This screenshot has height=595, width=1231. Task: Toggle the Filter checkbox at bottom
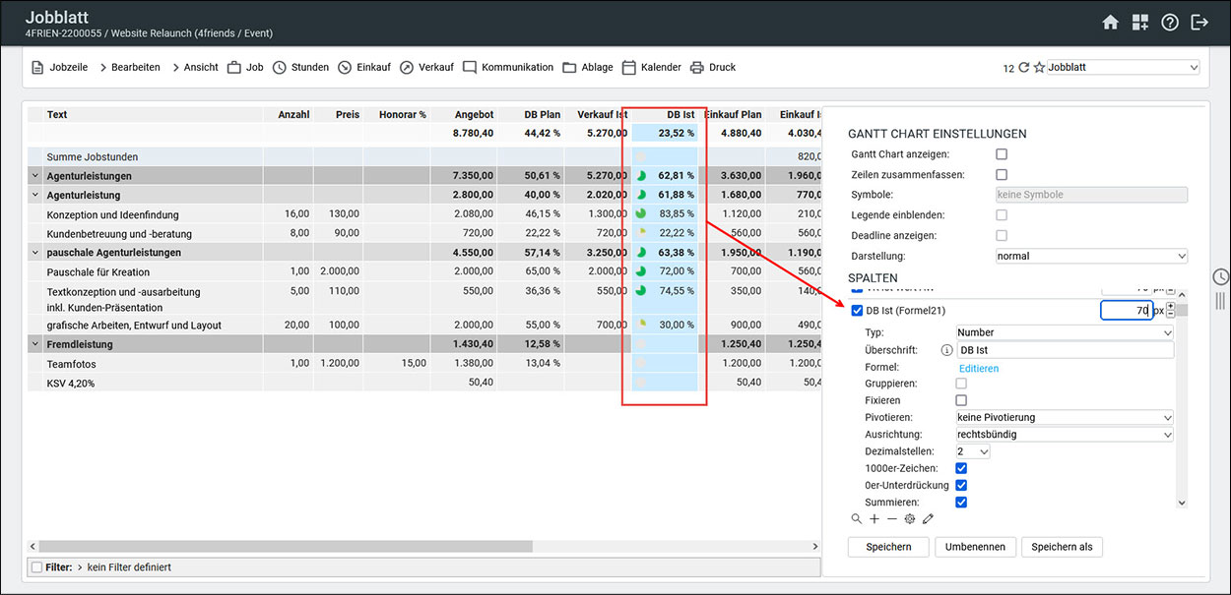(x=36, y=567)
